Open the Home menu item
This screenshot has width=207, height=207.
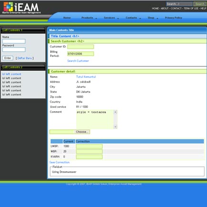[x=67, y=18]
